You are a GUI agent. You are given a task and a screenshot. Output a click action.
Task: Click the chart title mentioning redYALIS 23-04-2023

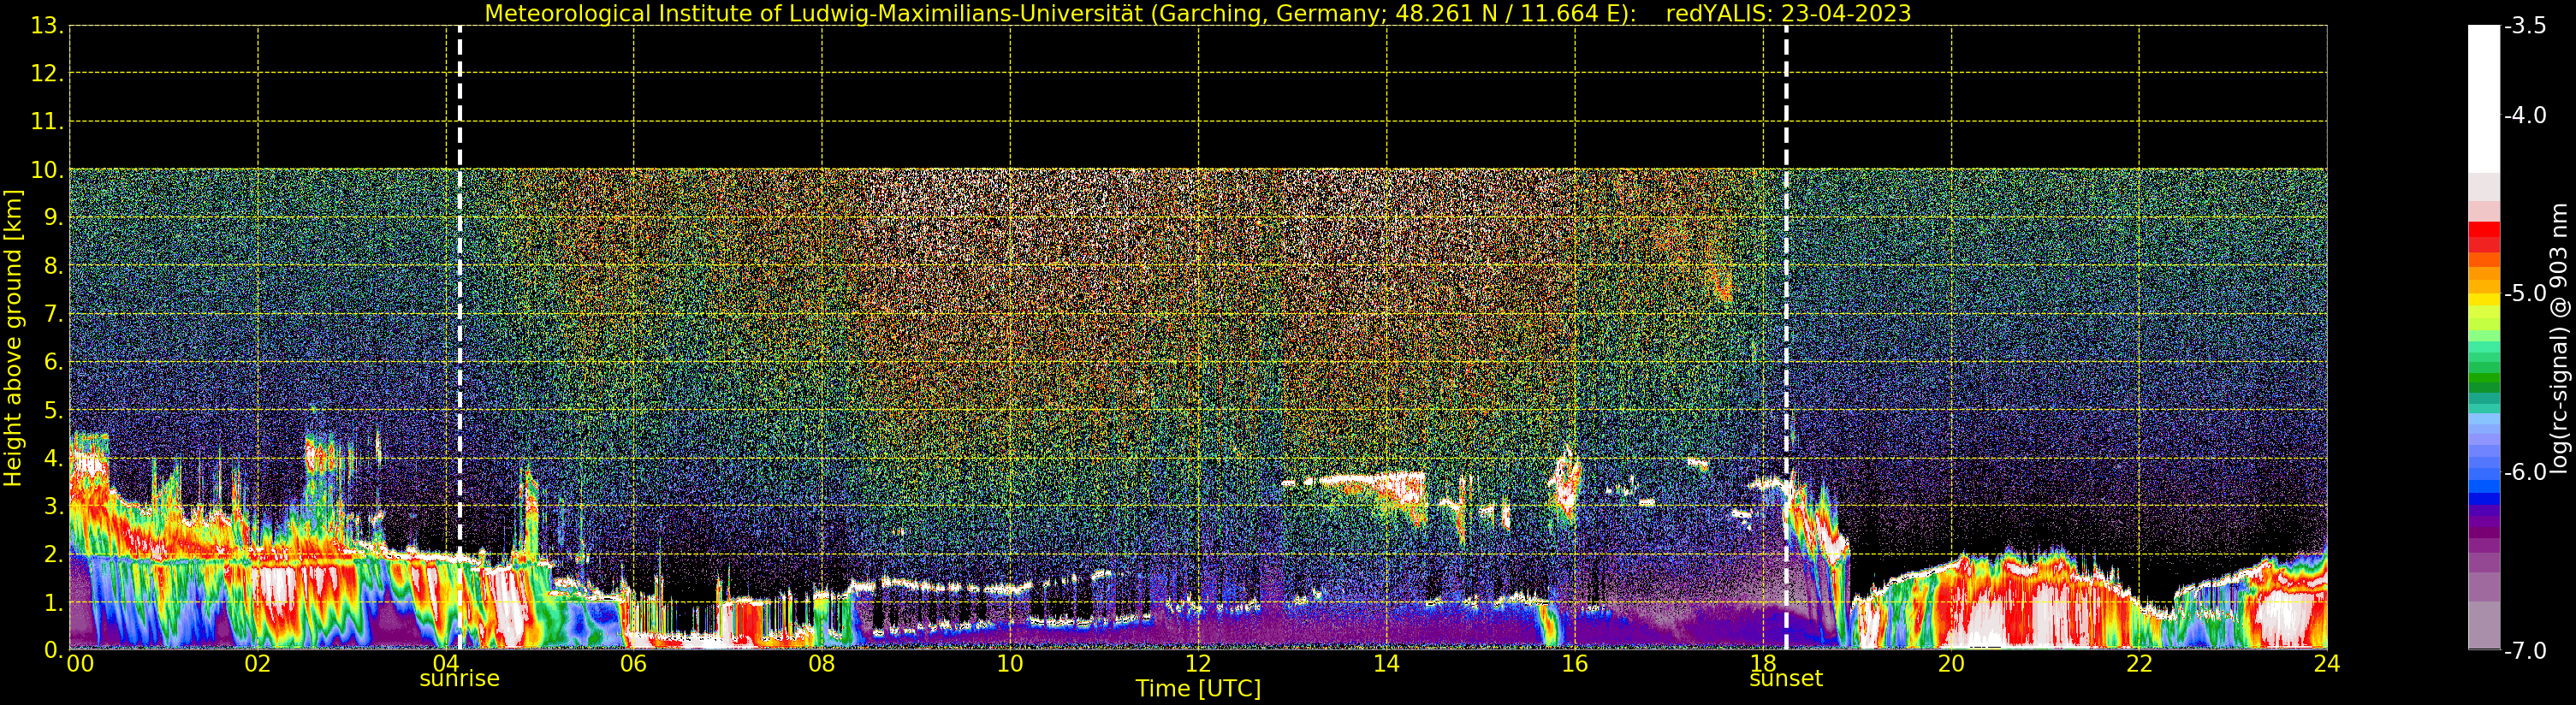[1197, 14]
